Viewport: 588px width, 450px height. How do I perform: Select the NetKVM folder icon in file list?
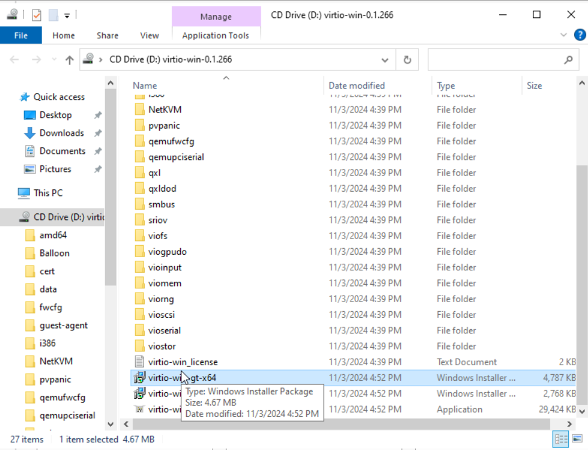click(x=139, y=109)
